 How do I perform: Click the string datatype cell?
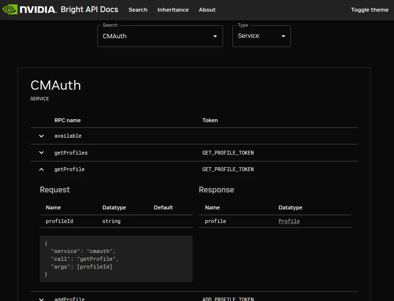click(111, 221)
